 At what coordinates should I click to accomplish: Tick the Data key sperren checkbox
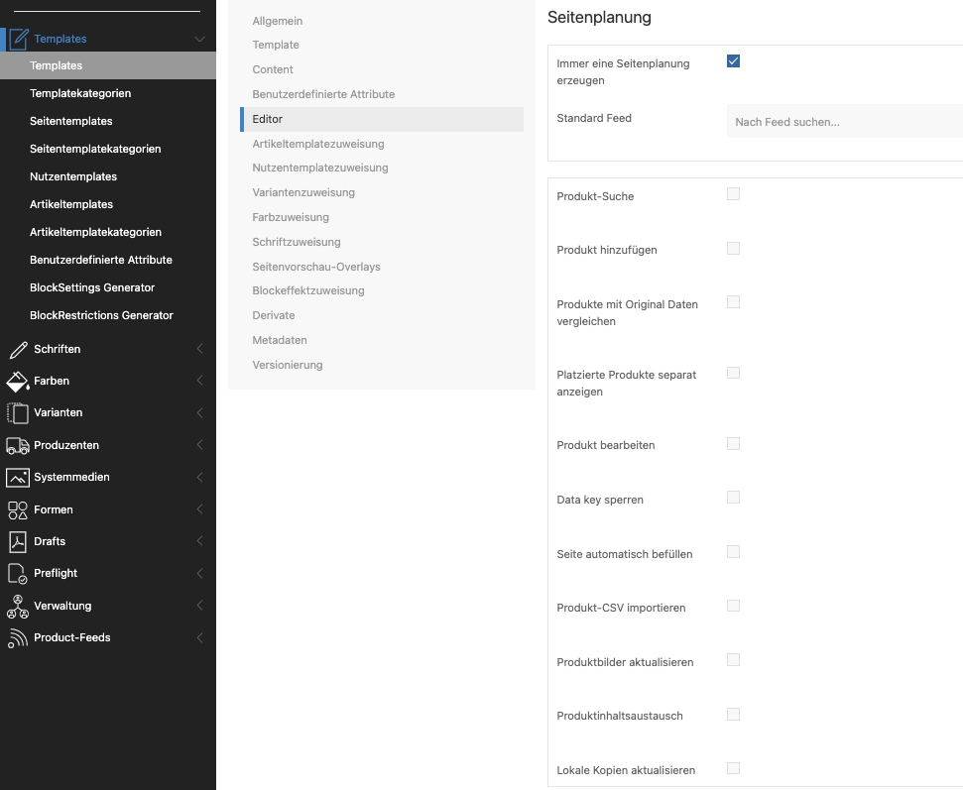[734, 498]
